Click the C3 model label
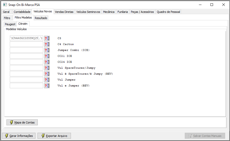Image resolution: width=230 pixels, height=141 pixels. click(59, 38)
